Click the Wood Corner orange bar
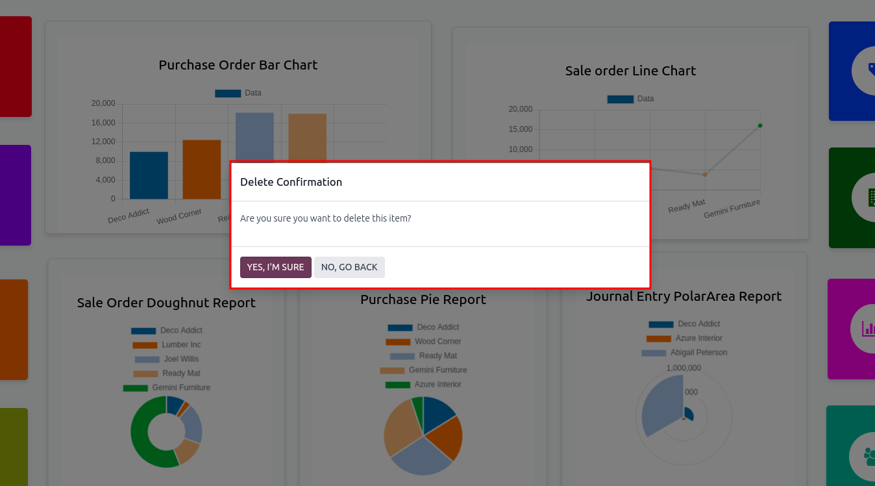 point(201,169)
